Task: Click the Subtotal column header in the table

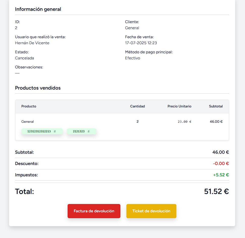Action: [216, 106]
